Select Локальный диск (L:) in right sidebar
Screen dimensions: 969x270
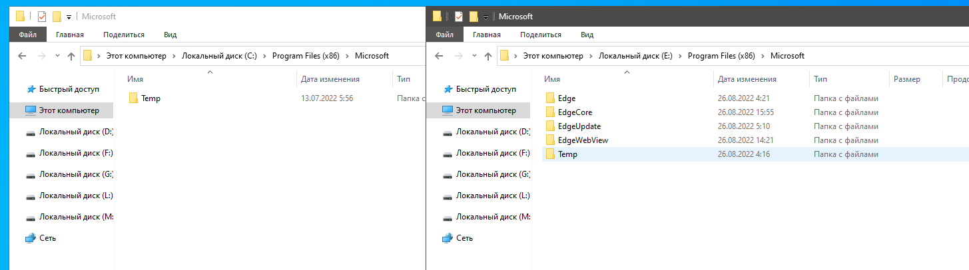(x=491, y=196)
